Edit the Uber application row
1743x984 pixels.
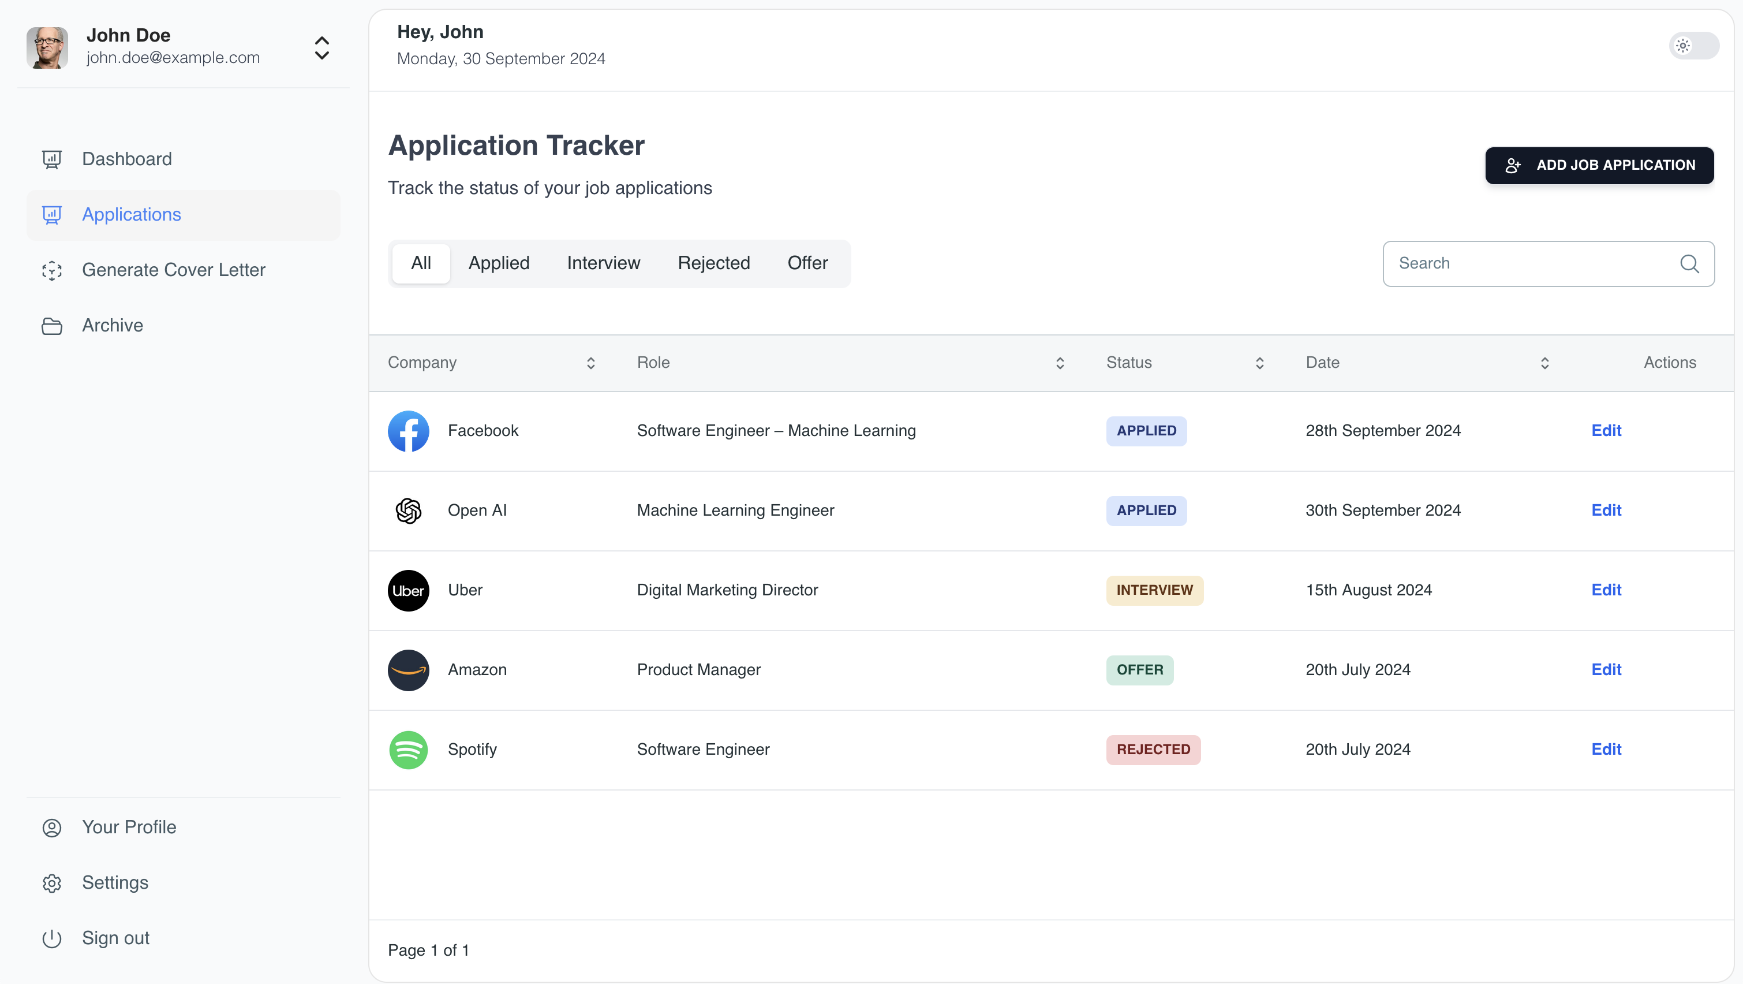pos(1606,590)
